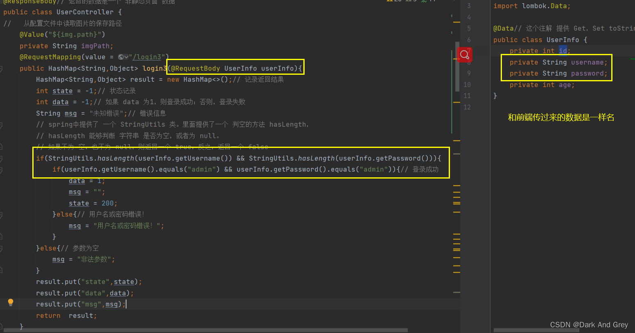Click the "data = 1;" assignment

pyautogui.click(x=87, y=181)
